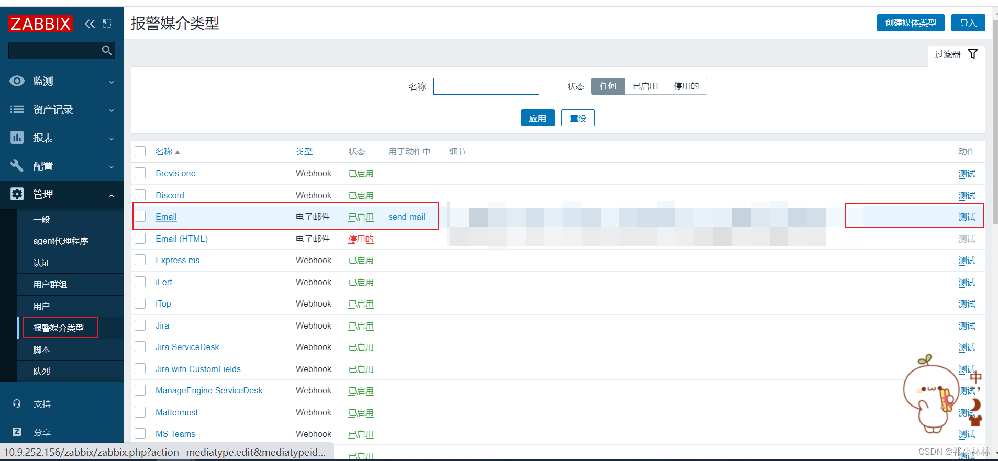Collapse the 管理 menu chevron
The height and width of the screenshot is (461, 998).
click(112, 195)
